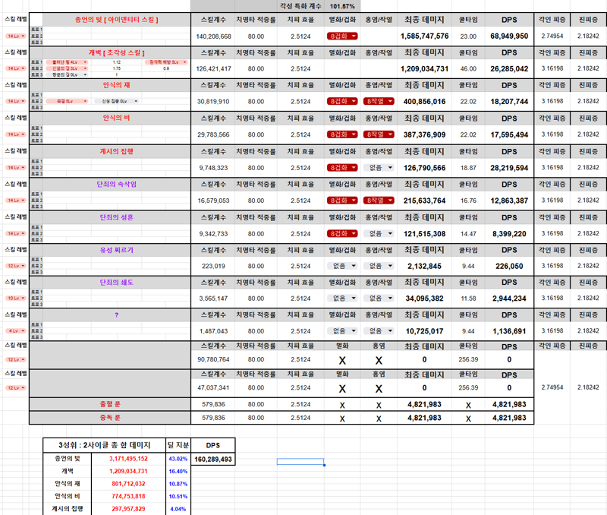Open the skill level dropdown for 안식의 비
607x515 pixels.
(x=15, y=134)
